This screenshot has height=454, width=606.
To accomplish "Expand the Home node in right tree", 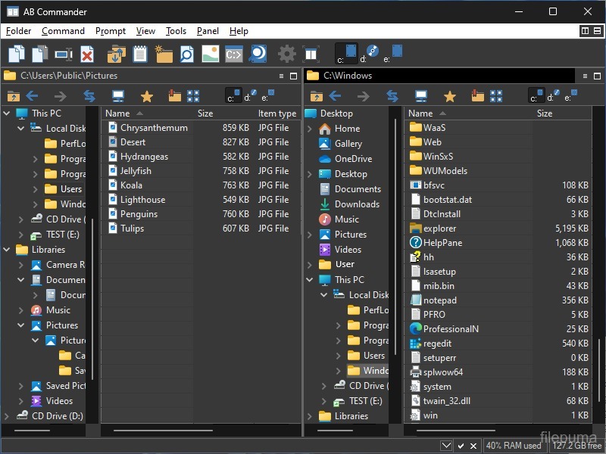I will click(310, 129).
